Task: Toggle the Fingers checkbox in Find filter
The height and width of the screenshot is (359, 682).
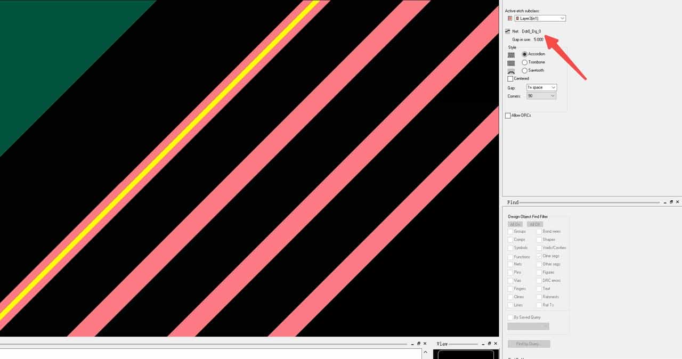Action: tap(510, 289)
